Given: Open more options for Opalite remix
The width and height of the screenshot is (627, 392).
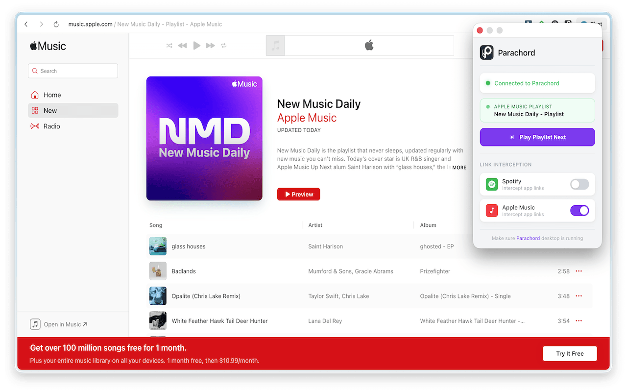Looking at the screenshot, I should tap(579, 296).
